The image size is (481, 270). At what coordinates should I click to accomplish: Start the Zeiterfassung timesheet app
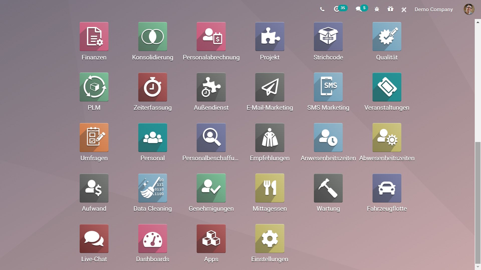pyautogui.click(x=153, y=87)
